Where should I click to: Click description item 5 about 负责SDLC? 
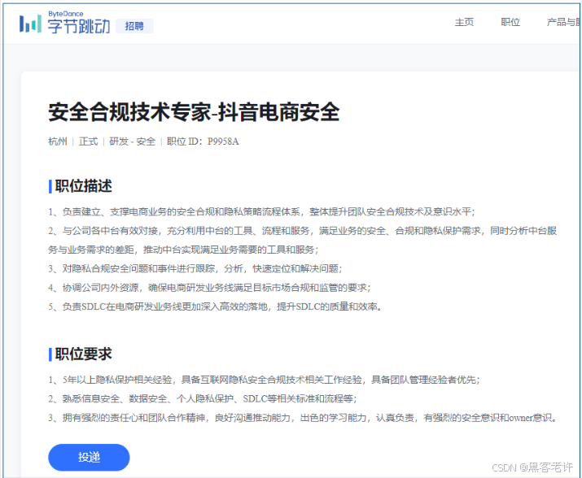(215, 306)
